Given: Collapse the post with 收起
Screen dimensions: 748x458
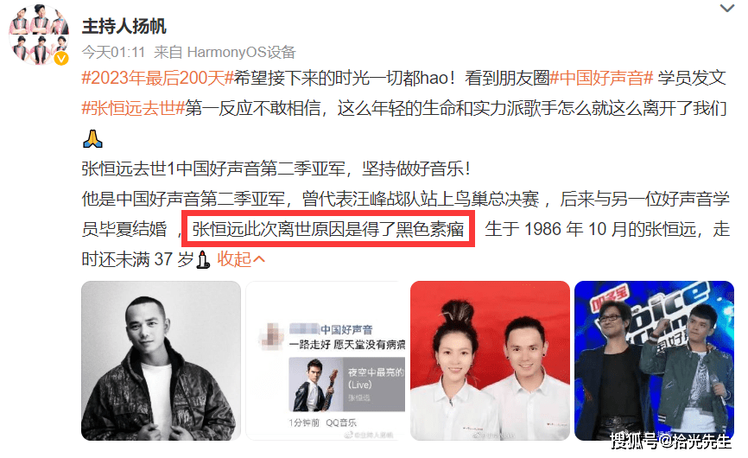Looking at the screenshot, I should pos(241,259).
